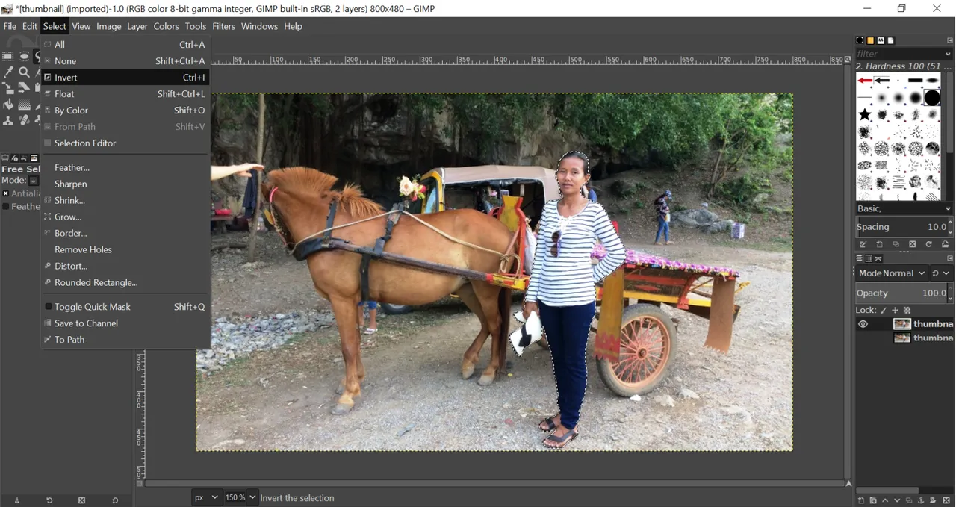Open the Patterns tab icon
Screen dimensions: 956x507
(x=870, y=40)
